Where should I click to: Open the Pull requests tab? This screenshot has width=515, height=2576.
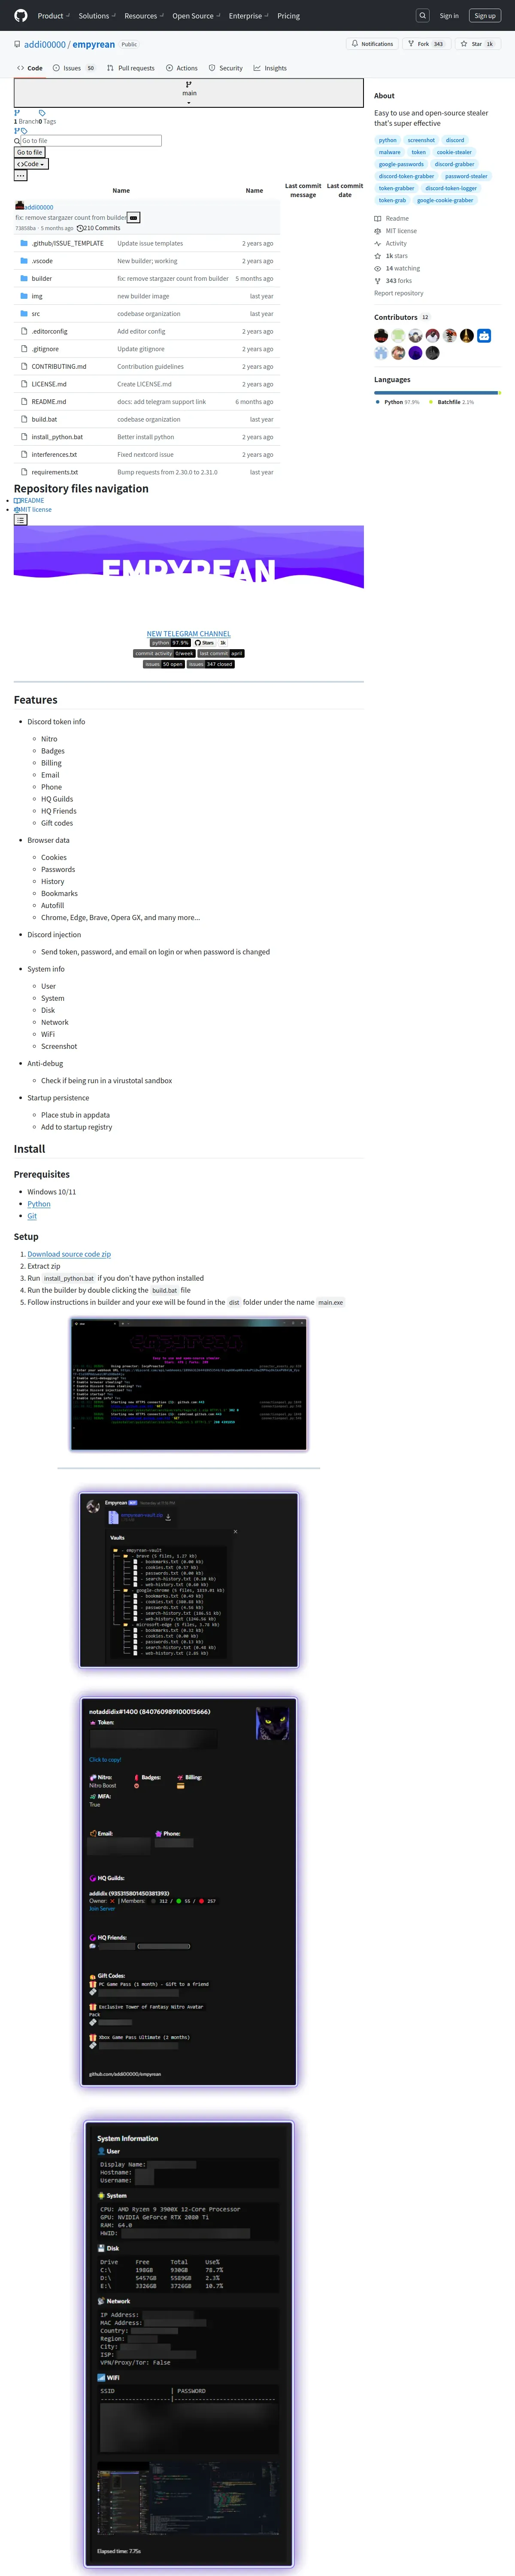pos(131,68)
